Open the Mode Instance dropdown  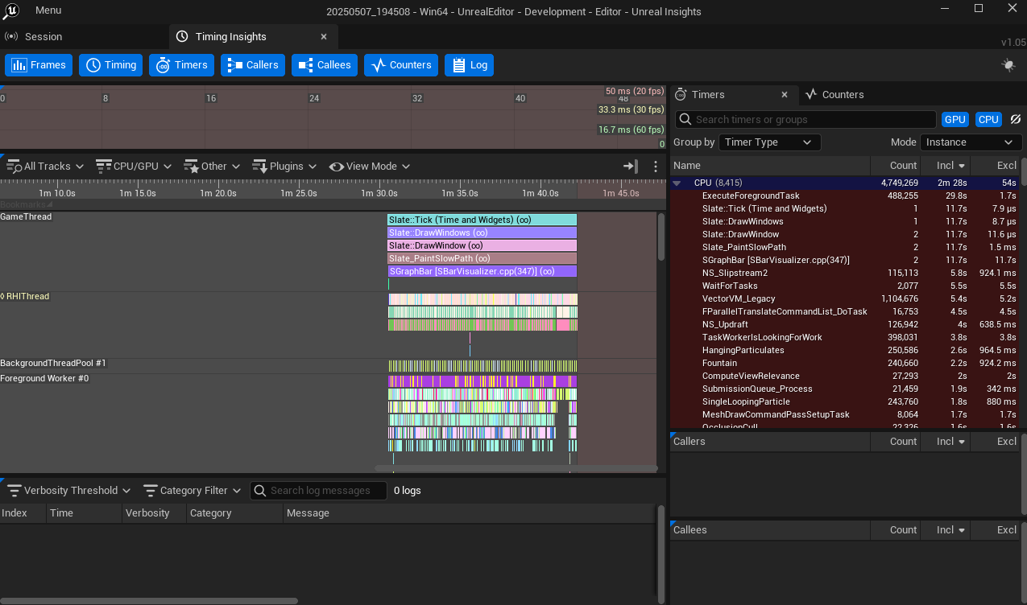[971, 142]
